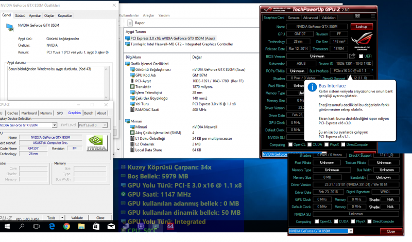Toggle OpenCL in the GPU-Z window with the Close button
The width and height of the screenshot is (412, 242).
coord(317,221)
